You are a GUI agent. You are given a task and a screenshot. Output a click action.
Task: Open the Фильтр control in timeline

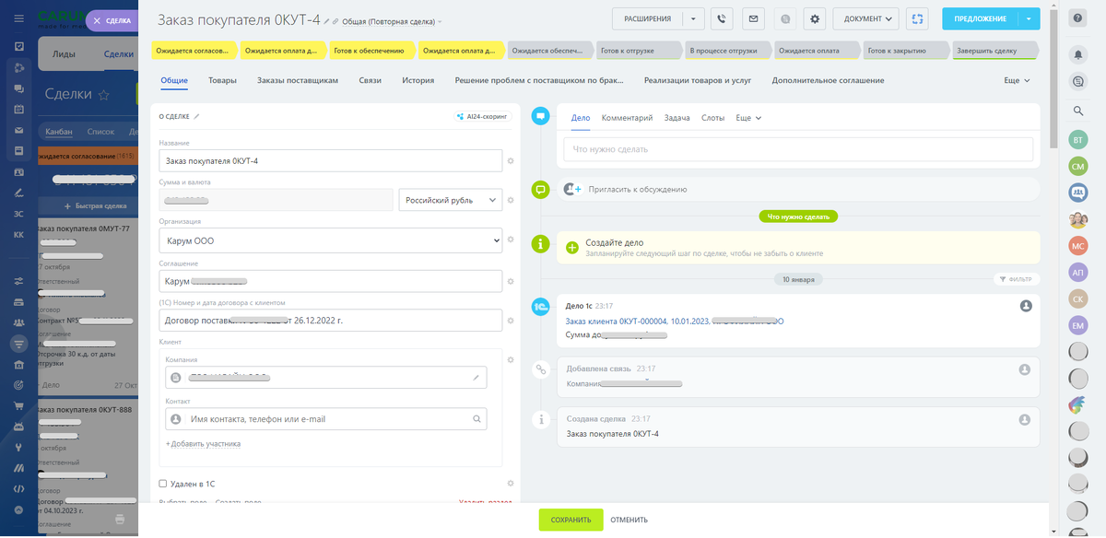coord(1017,279)
